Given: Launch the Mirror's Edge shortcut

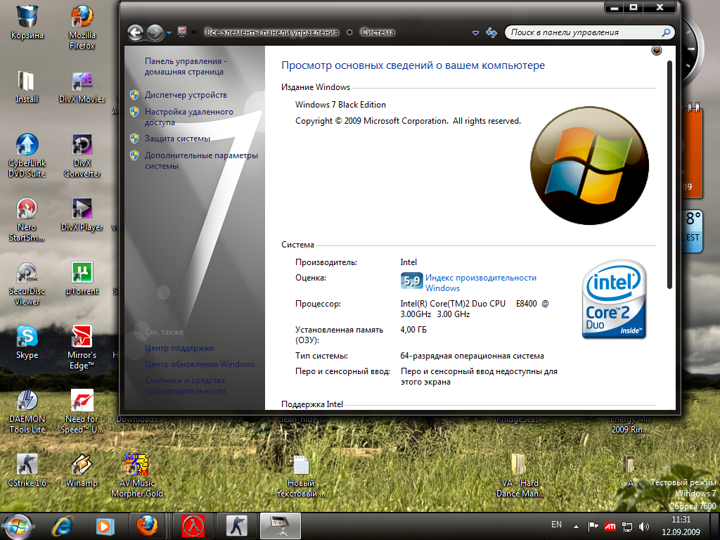Looking at the screenshot, I should pyautogui.click(x=82, y=347).
